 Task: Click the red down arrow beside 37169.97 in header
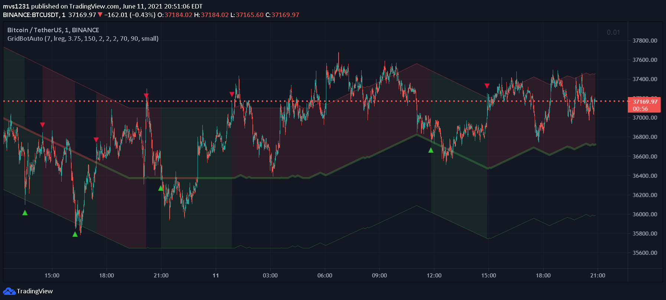[100, 15]
